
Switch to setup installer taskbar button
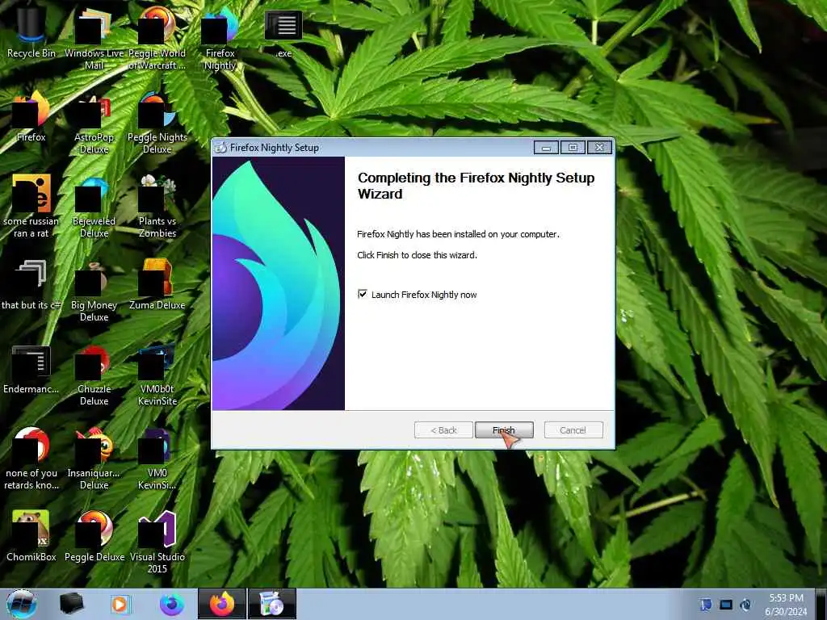[272, 604]
